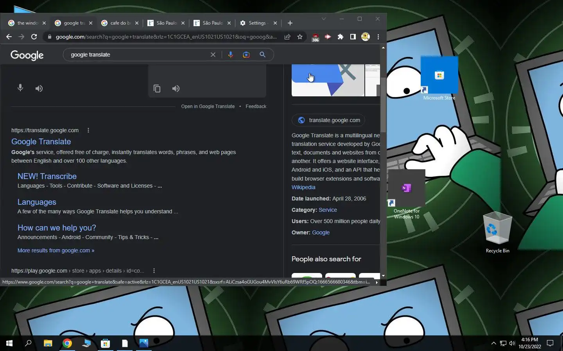Open Chrome three-dot menu
The height and width of the screenshot is (351, 563).
point(378,37)
